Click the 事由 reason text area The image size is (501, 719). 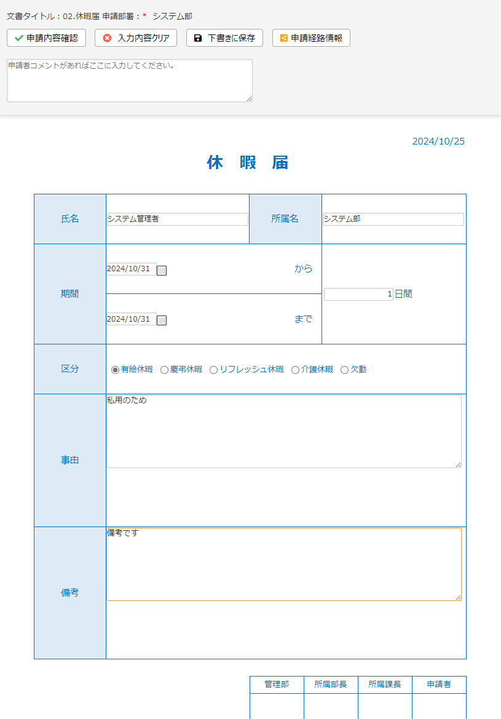coord(284,432)
